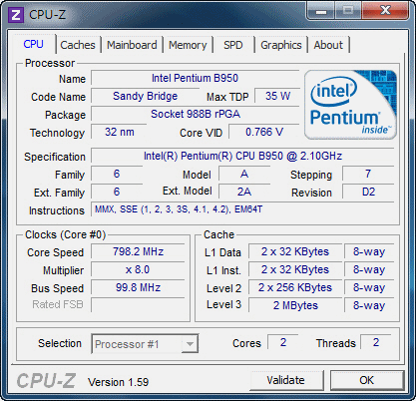Click the Level 2 size '2 x 256 KBytes'
Viewport: 416px width, 401px height.
295,287
